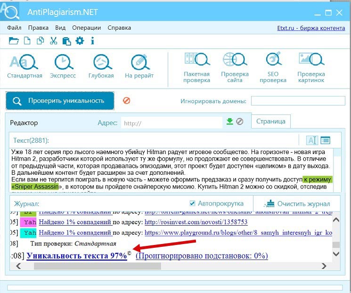
Task: Click the journal horizontal scroll right arrow
Action: click(x=324, y=266)
